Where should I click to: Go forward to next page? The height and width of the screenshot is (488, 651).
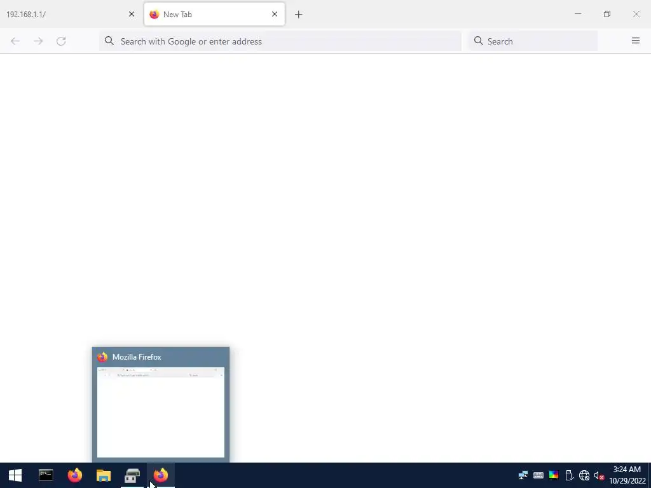click(38, 41)
